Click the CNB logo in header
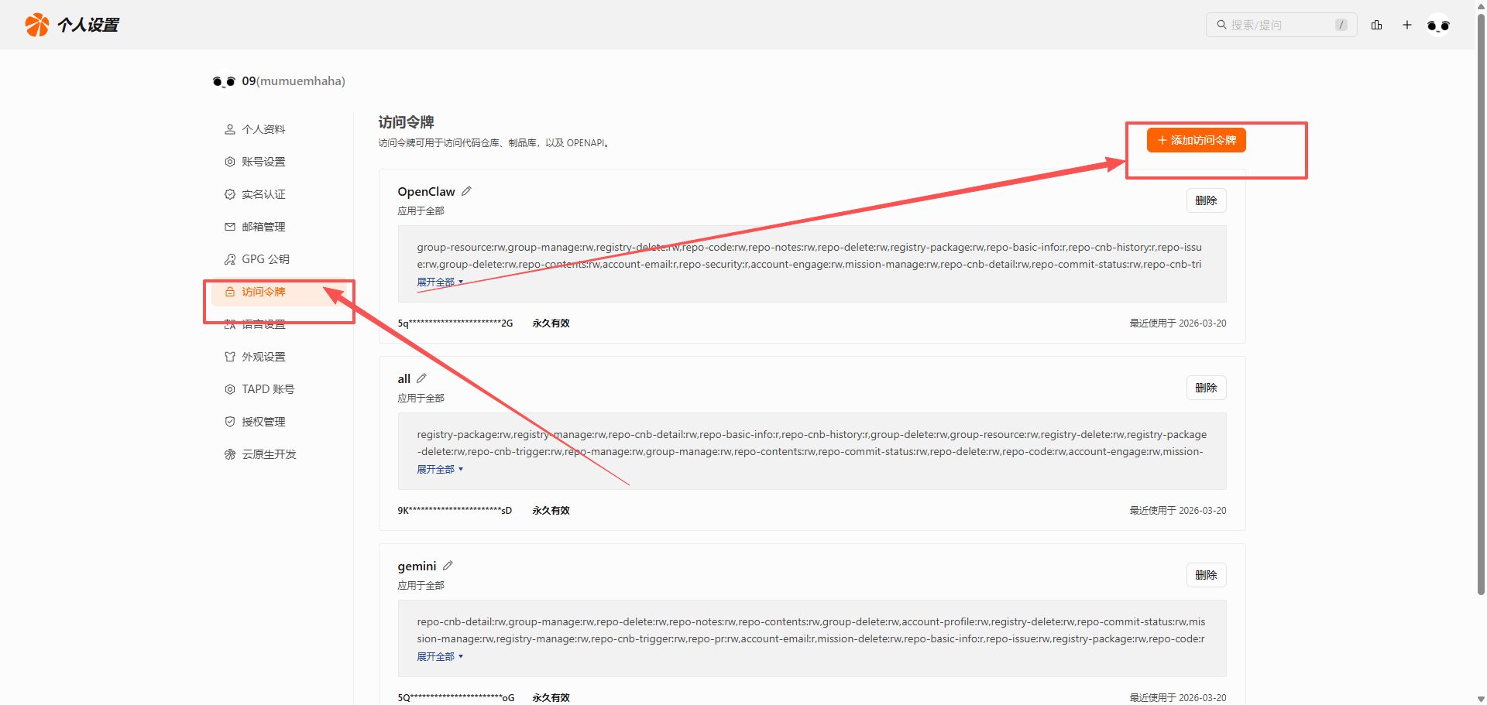Image resolution: width=1487 pixels, height=705 pixels. point(36,25)
